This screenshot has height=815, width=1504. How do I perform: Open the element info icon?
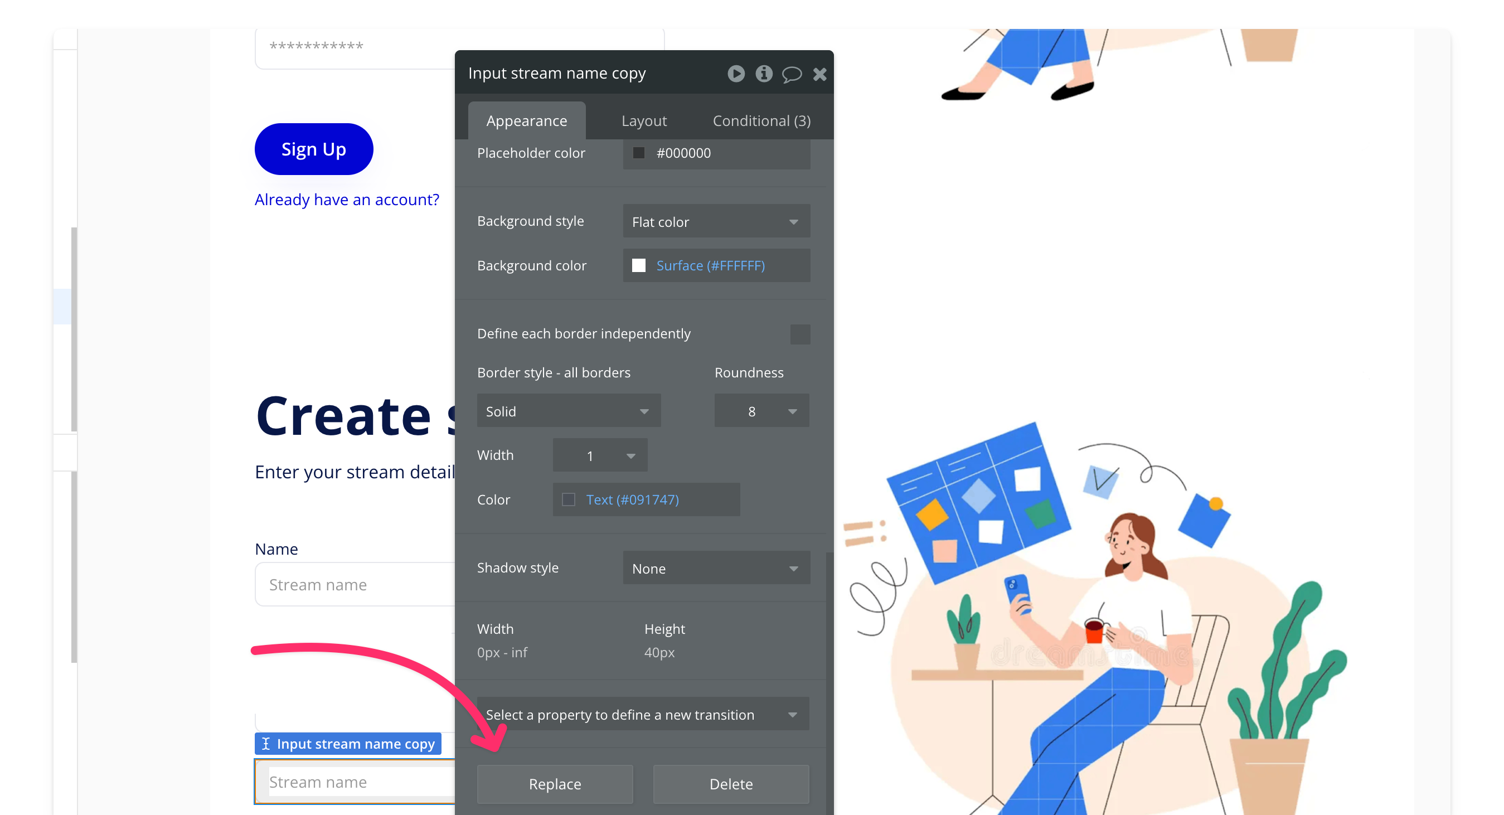coord(764,74)
